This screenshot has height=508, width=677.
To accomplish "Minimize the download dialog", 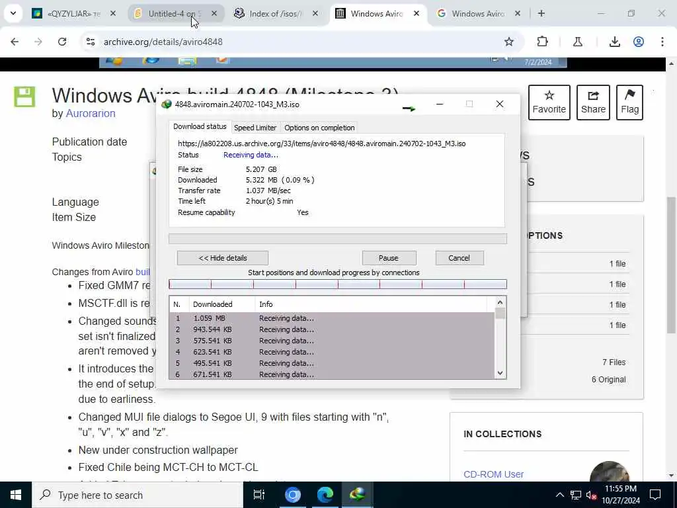I will coord(440,104).
